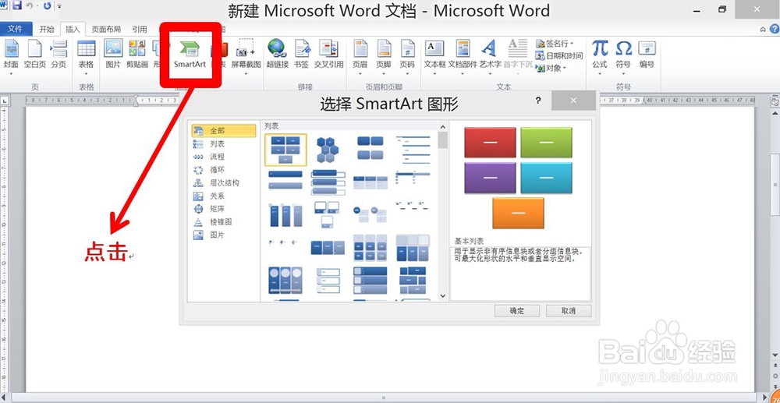Click the red block in SmartArt preview
This screenshot has width=780, height=403.
click(x=490, y=143)
